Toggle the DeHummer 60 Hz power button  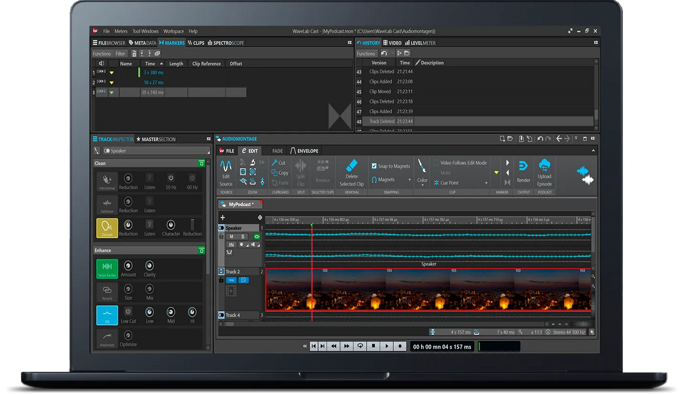[192, 177]
